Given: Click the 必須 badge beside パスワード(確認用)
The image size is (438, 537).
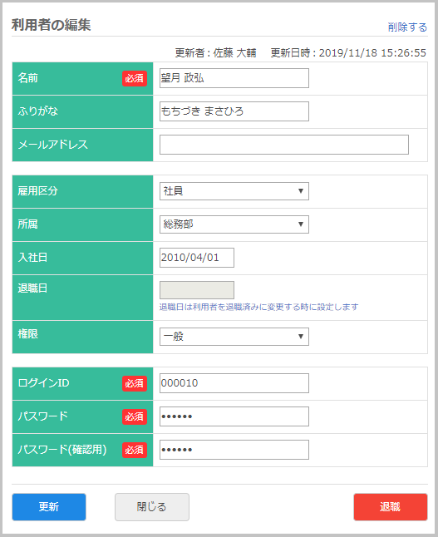Looking at the screenshot, I should click(135, 450).
